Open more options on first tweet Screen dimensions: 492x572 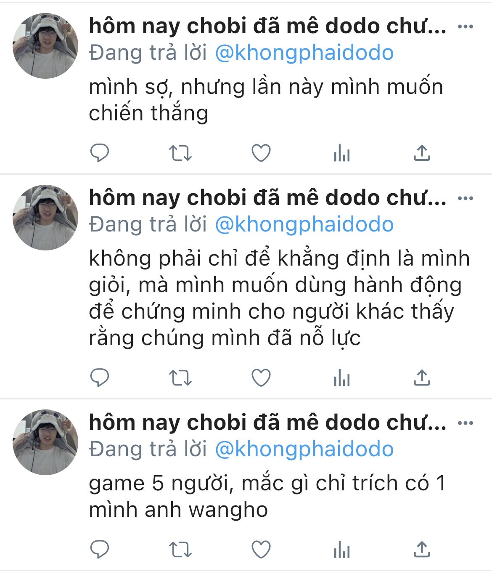tap(466, 27)
